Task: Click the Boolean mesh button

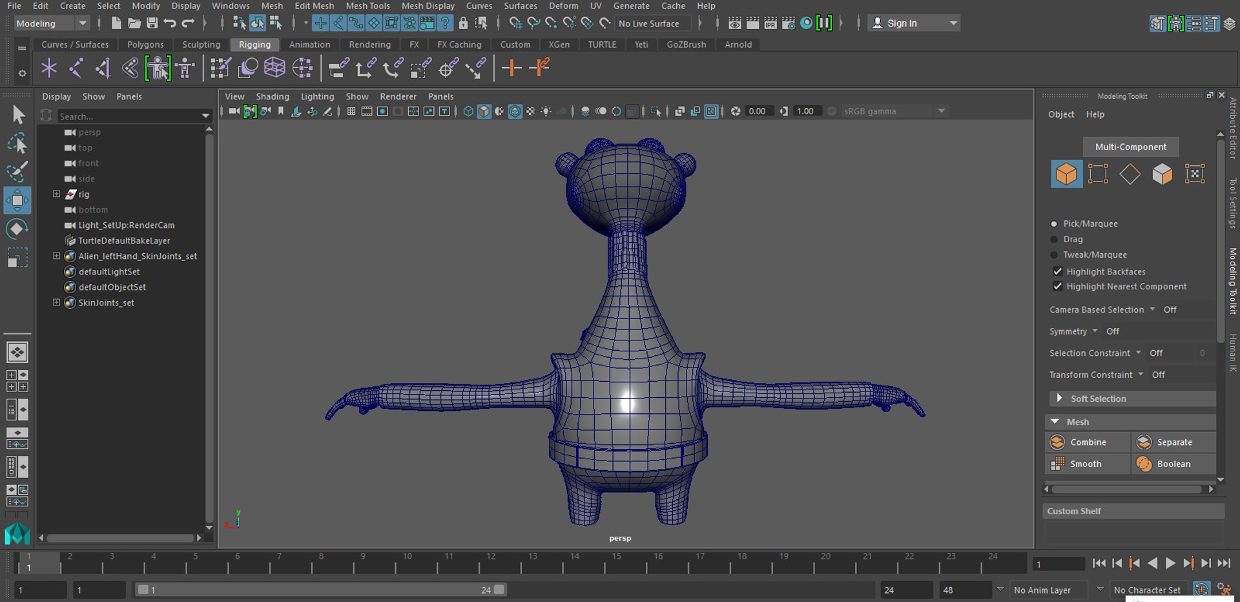Action: coord(1174,464)
